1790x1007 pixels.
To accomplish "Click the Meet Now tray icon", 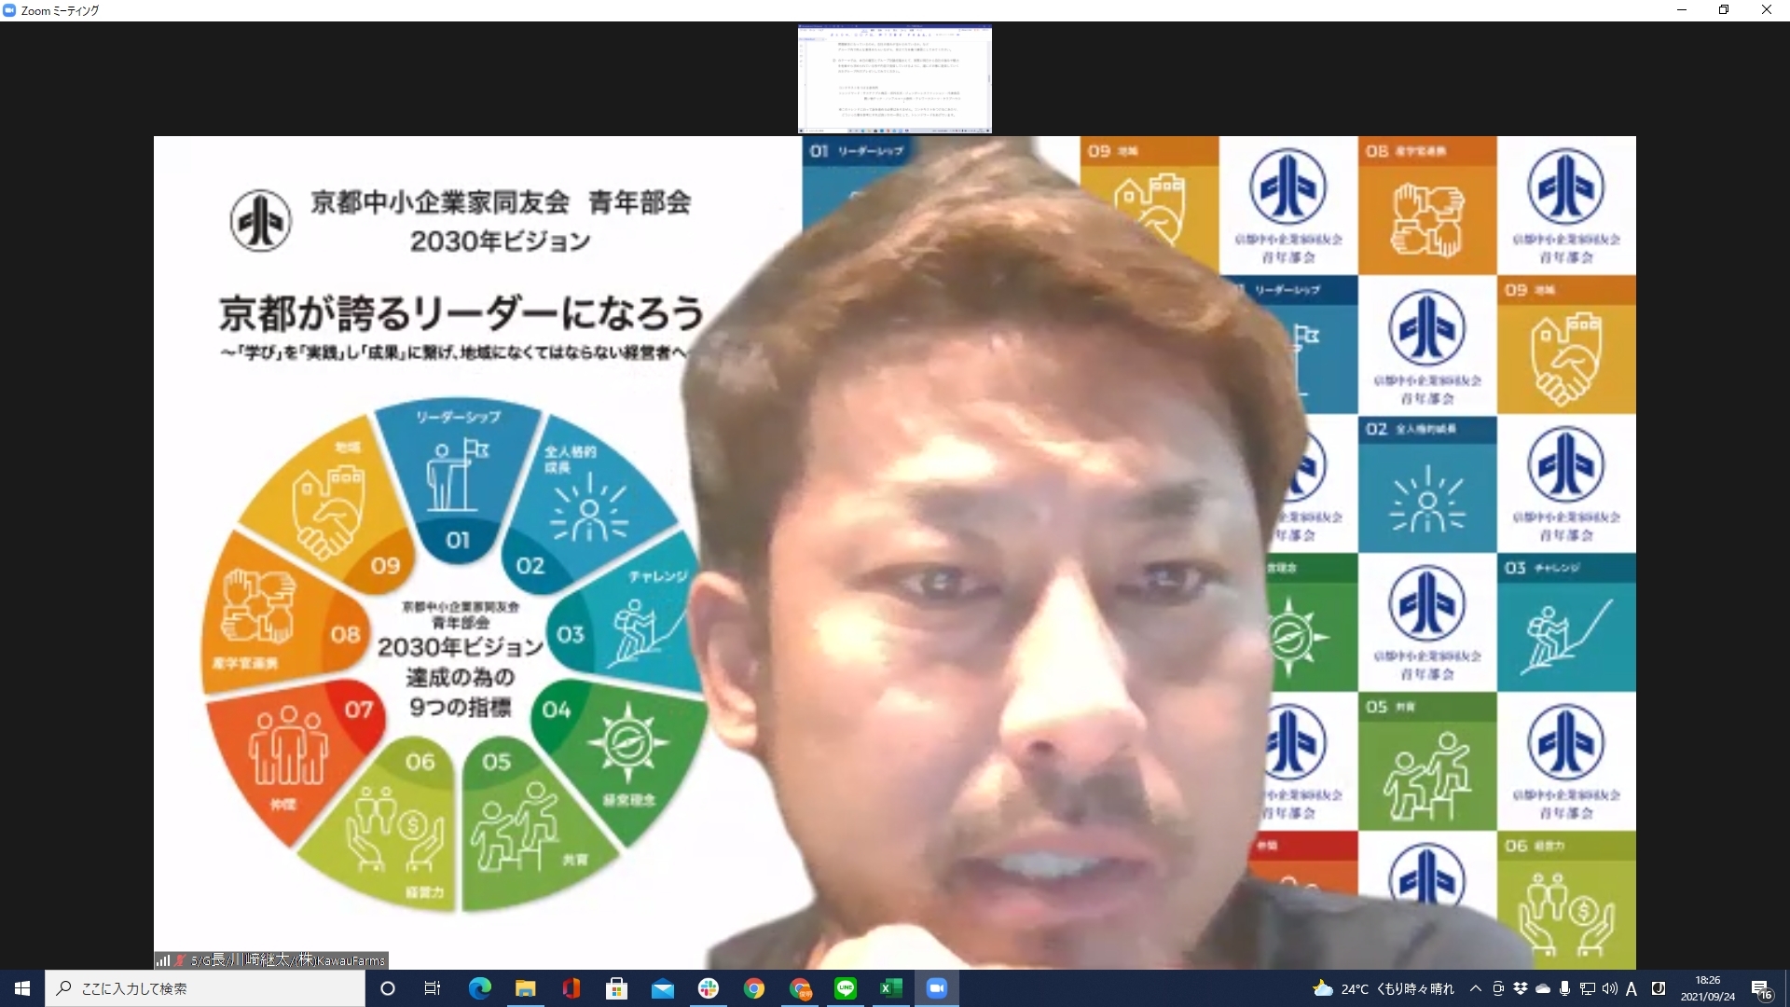I will pos(1498,988).
